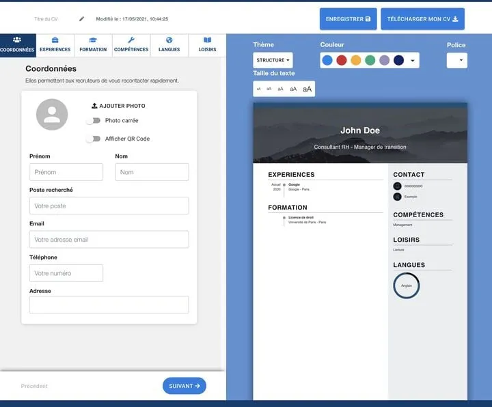Select the medium text size option
Viewport: 492px width, 407px height.
coord(281,89)
